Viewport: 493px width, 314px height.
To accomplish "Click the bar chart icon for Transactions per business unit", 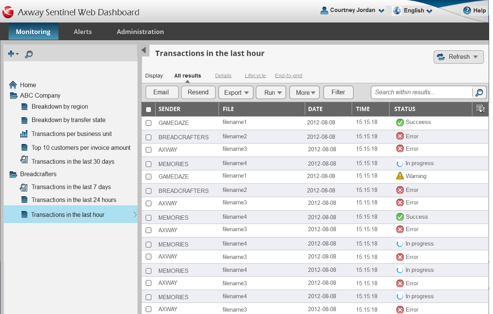I will click(24, 134).
